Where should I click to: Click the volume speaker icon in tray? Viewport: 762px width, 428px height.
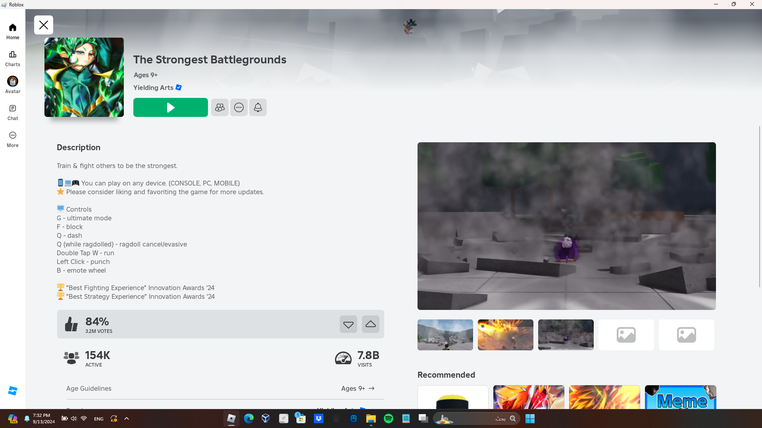(74, 418)
